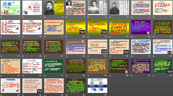Select final slide 37 with PPT logo

pyautogui.click(x=98, y=86)
